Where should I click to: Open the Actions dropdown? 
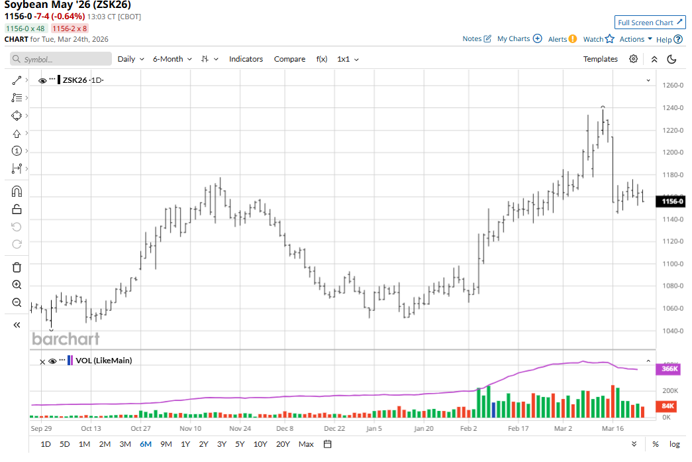coord(636,39)
